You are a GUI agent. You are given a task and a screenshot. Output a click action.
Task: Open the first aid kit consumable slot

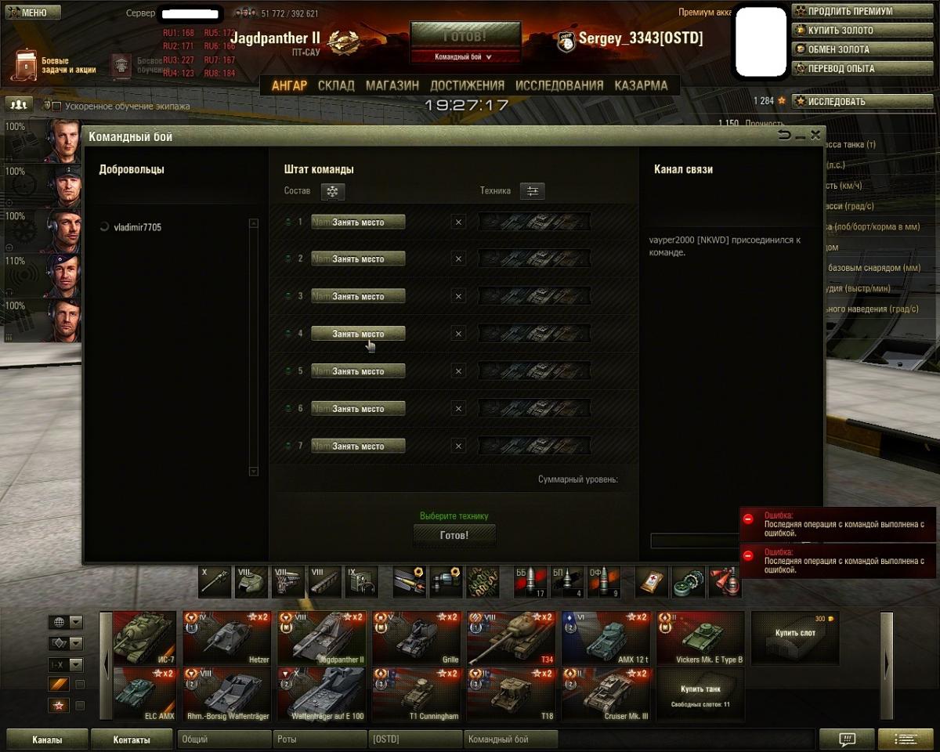[x=652, y=582]
